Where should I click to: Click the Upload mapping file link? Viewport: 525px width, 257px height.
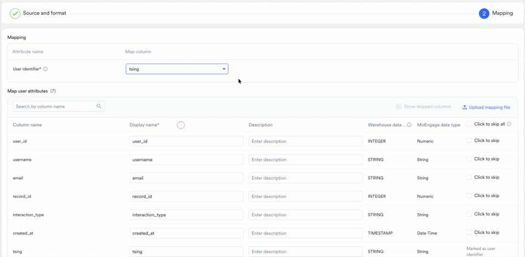point(489,107)
